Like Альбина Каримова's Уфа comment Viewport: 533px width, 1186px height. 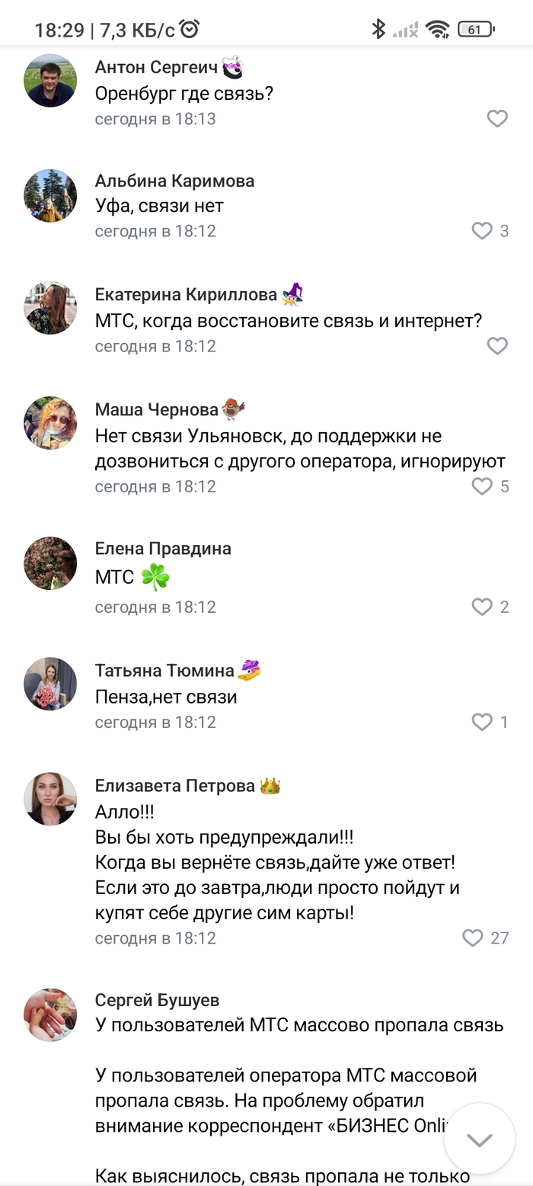click(482, 231)
